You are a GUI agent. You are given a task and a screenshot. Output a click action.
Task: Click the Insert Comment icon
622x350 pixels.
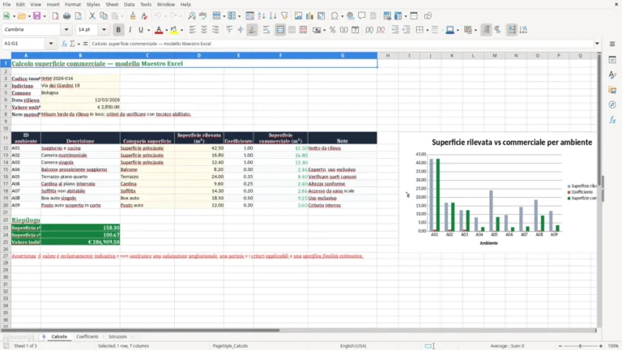tap(362, 16)
